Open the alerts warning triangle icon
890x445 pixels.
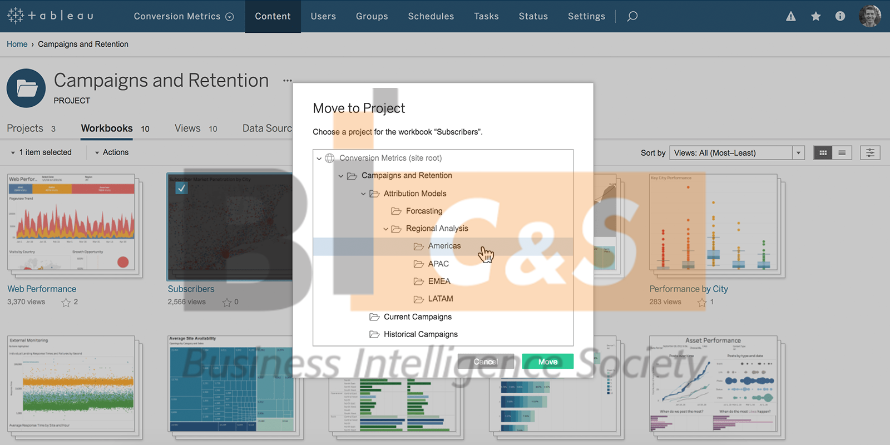click(790, 16)
